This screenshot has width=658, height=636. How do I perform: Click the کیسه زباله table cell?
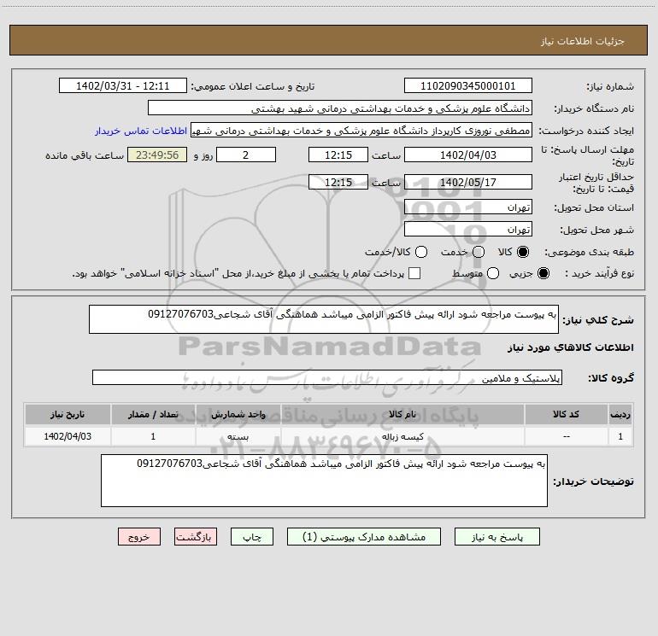(402, 436)
